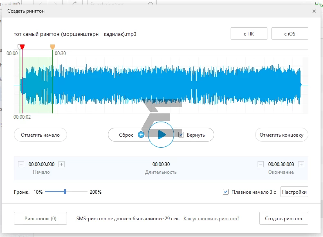The height and width of the screenshot is (237, 323).
Task: Click the 00:00:30 duration value
Action: pos(161,164)
